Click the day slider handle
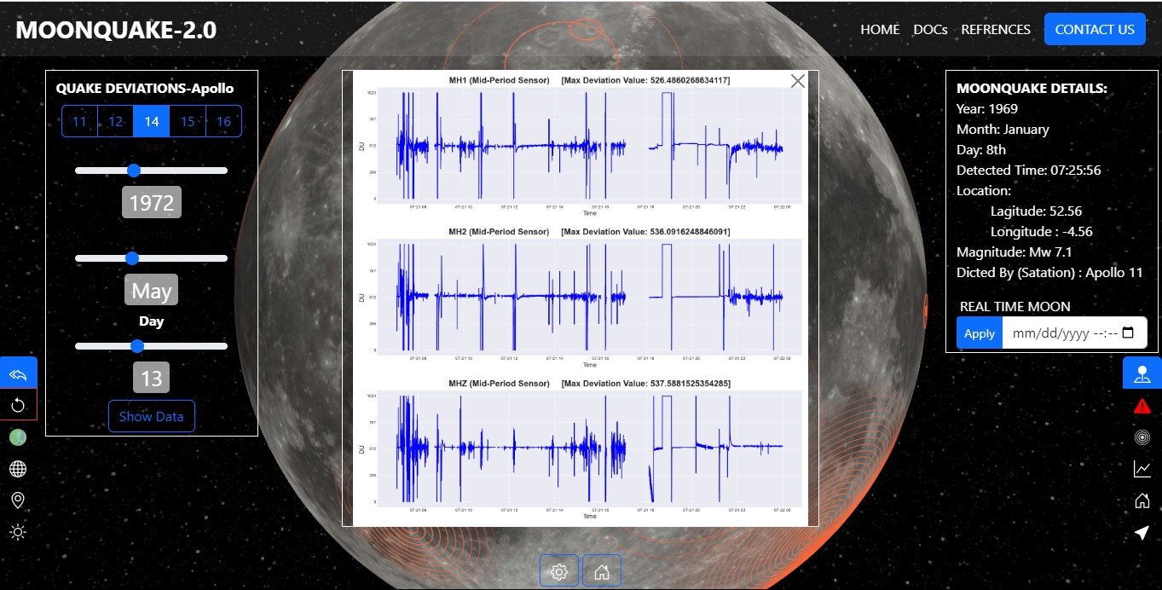1162x590 pixels. click(x=136, y=346)
